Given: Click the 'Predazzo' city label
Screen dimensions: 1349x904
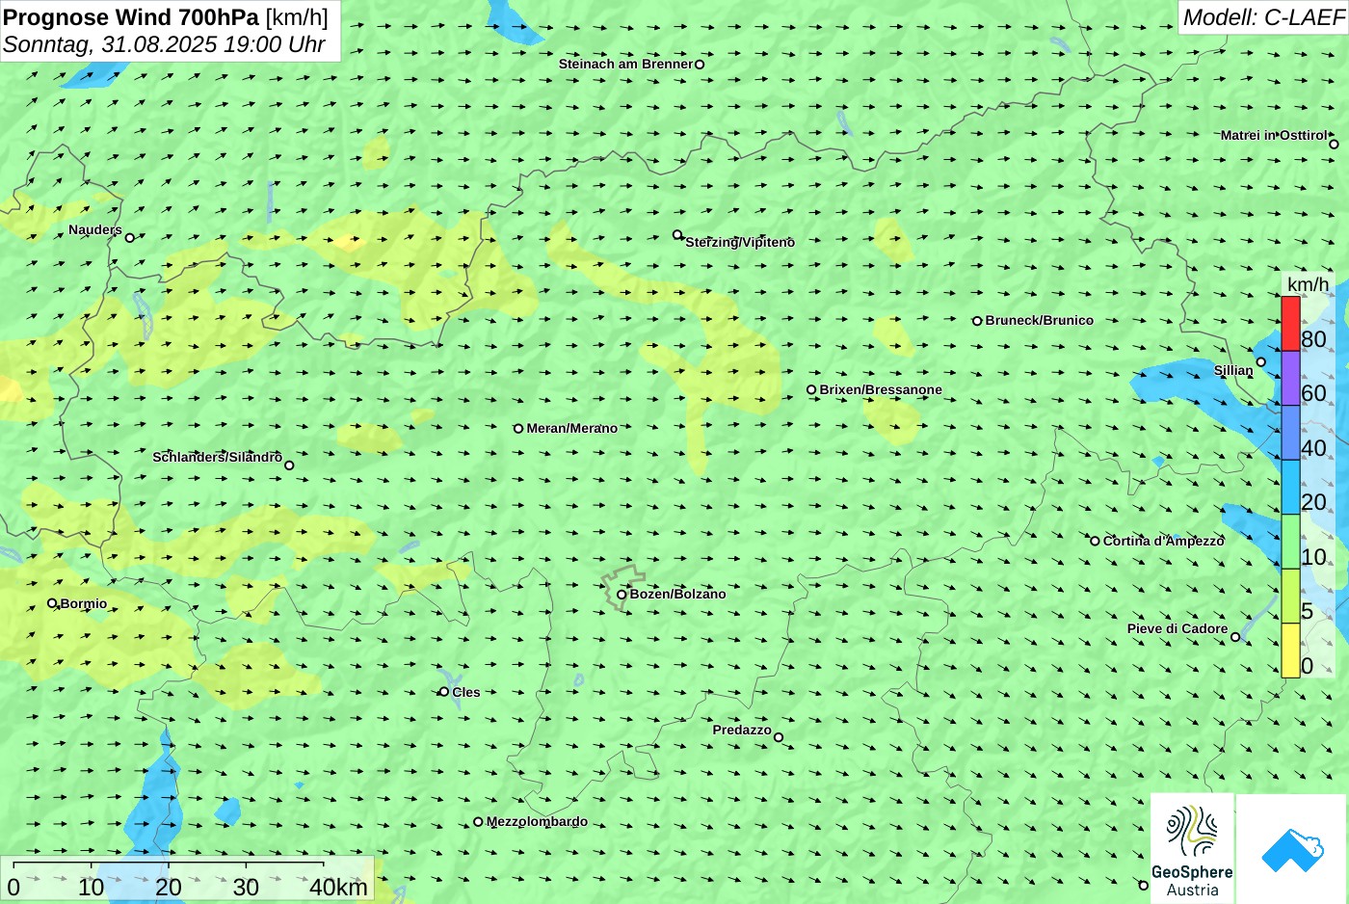Looking at the screenshot, I should tap(742, 730).
